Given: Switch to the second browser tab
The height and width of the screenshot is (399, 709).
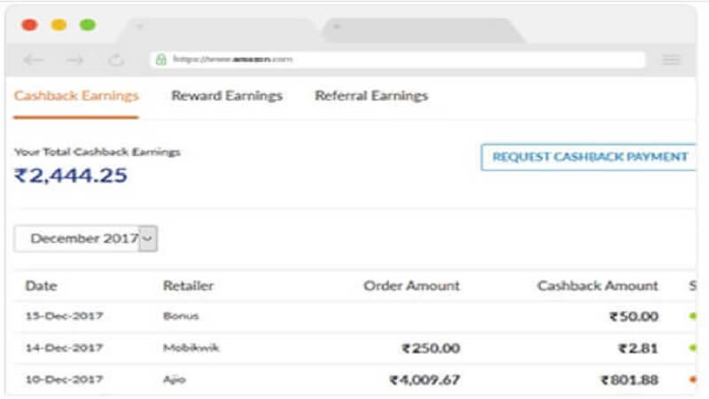Looking at the screenshot, I should coord(417,28).
